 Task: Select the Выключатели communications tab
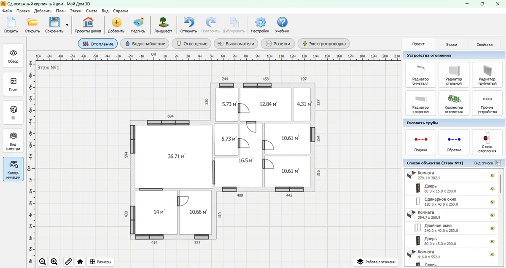236,43
